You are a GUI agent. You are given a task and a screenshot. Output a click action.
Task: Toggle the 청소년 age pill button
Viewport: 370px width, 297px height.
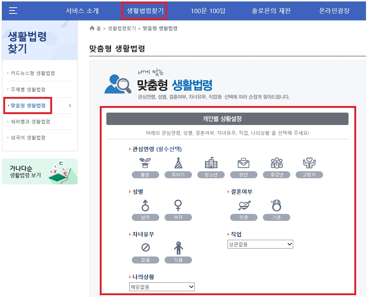(211, 175)
